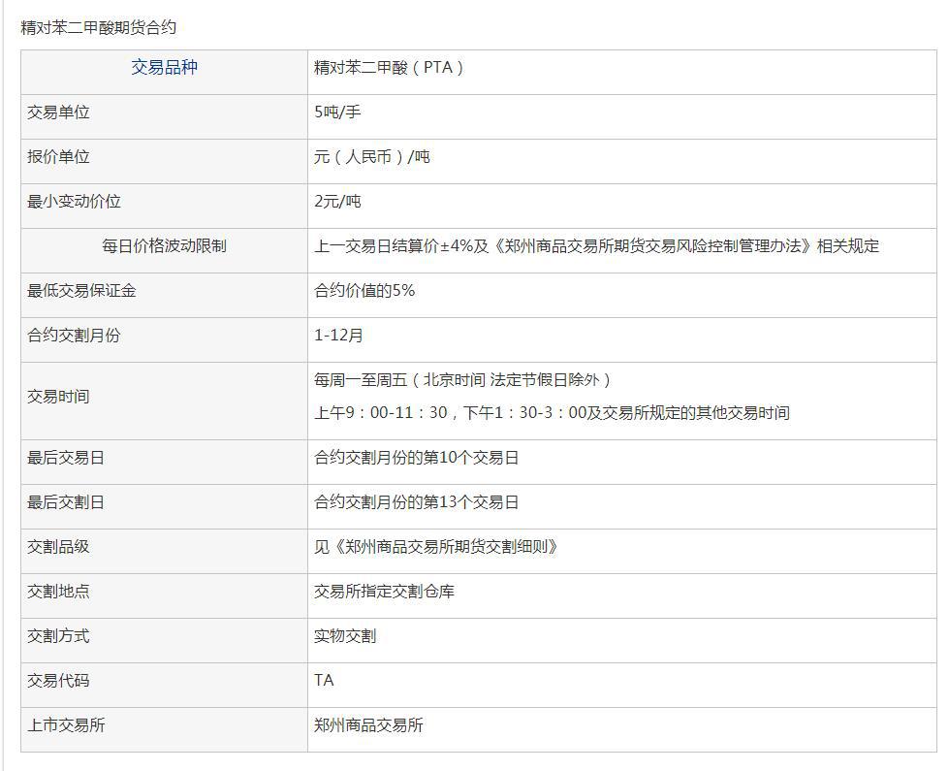The width and height of the screenshot is (949, 771).
Task: Click the 交易时间 row label
Action: pyautogui.click(x=58, y=397)
